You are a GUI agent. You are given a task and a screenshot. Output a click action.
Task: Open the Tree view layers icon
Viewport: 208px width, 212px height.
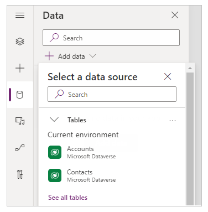point(20,42)
